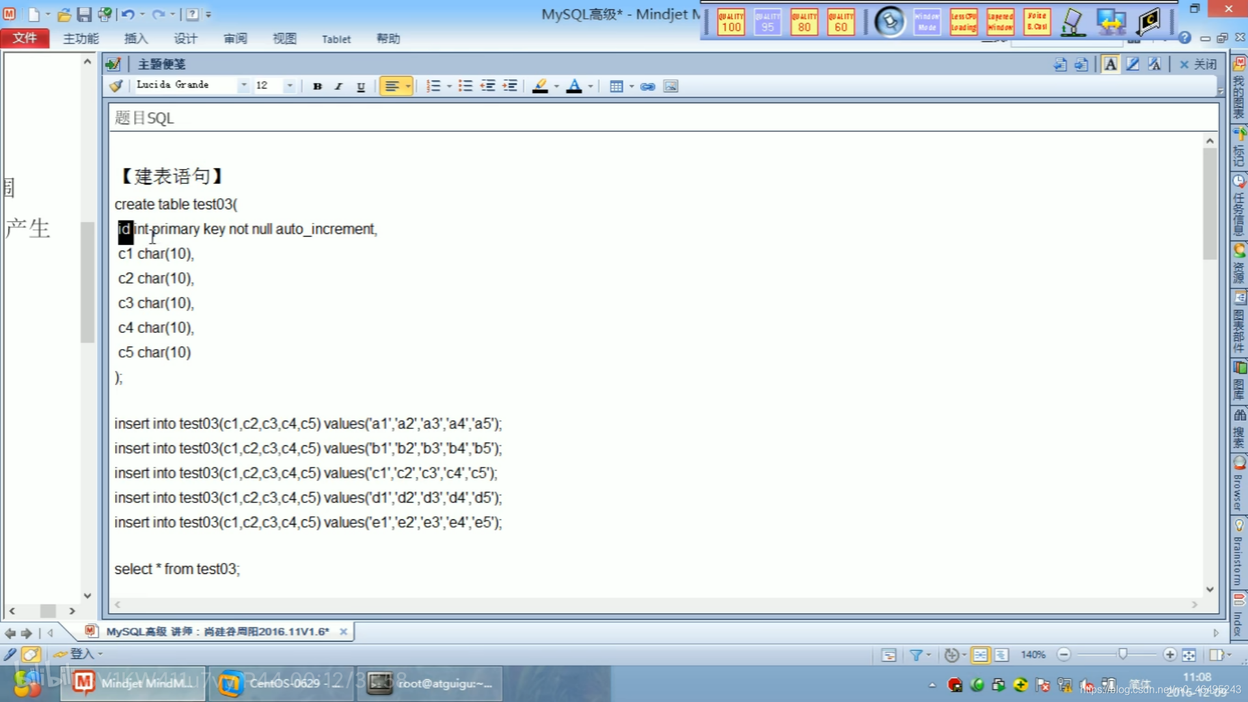Click the save icon in quick access

pyautogui.click(x=84, y=14)
